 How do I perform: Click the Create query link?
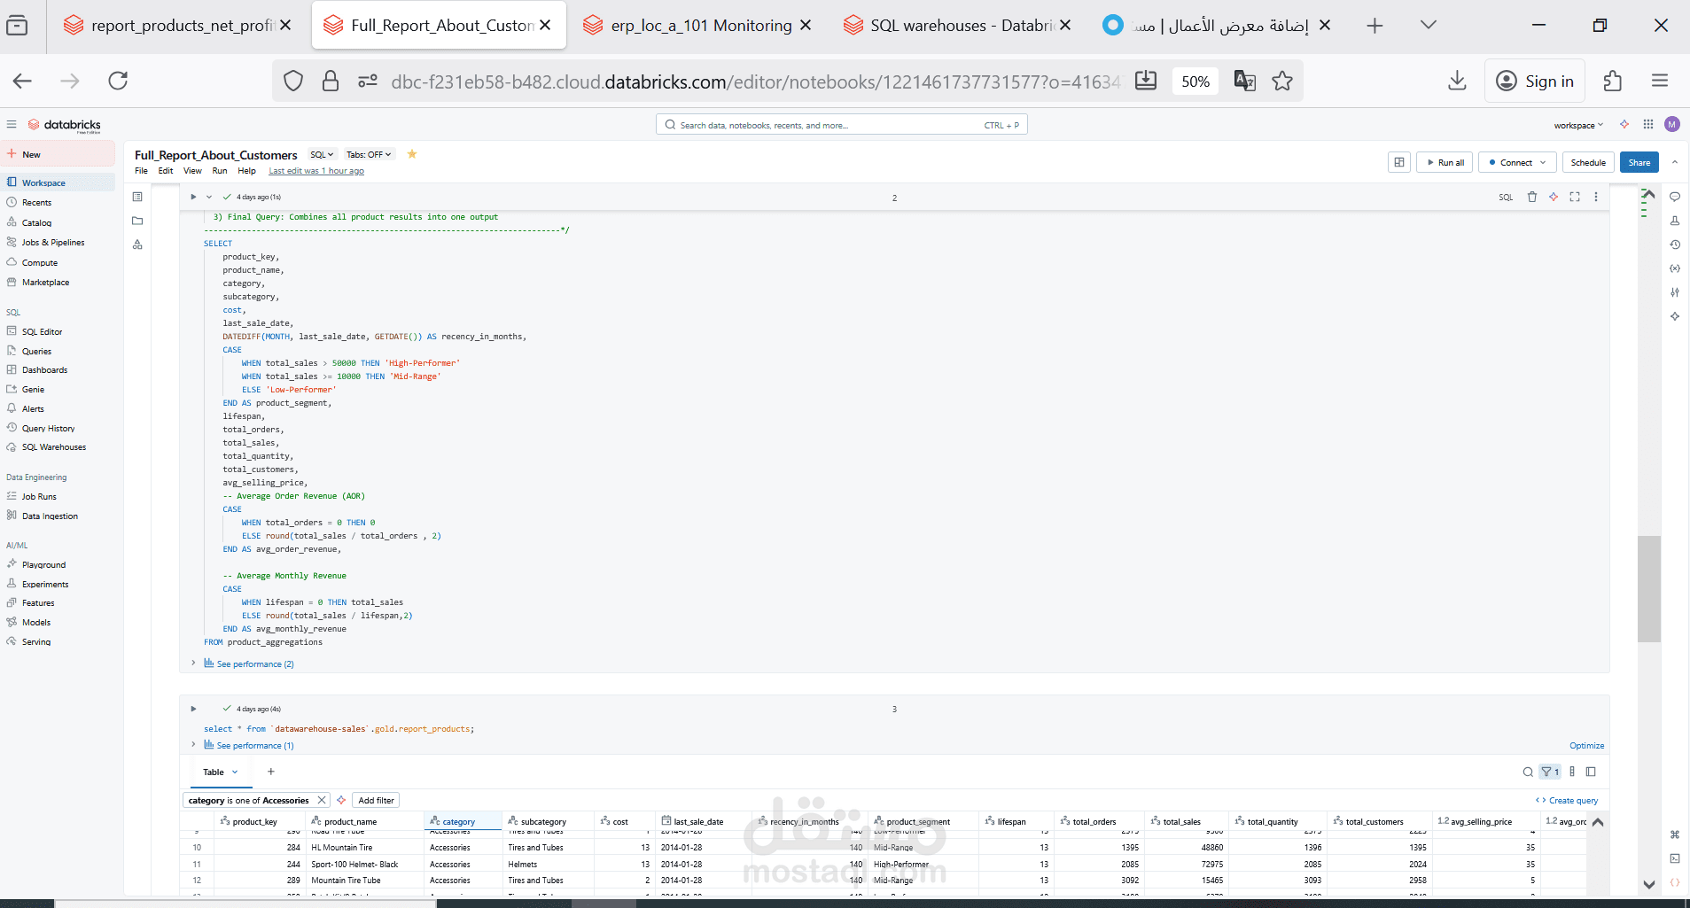1567,800
